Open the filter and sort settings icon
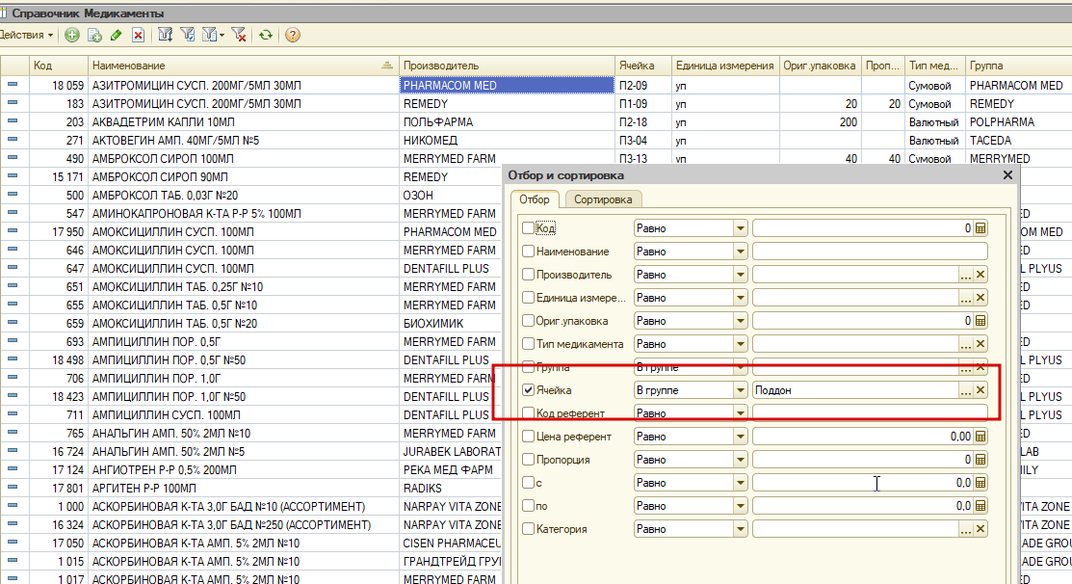The width and height of the screenshot is (1072, 584). pyautogui.click(x=165, y=35)
